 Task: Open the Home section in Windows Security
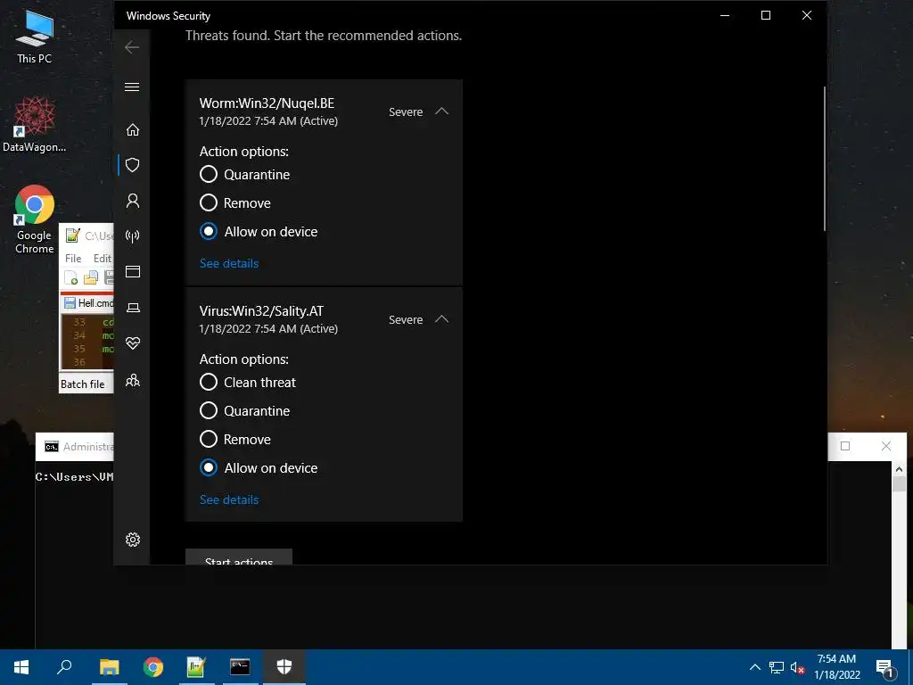pos(133,129)
